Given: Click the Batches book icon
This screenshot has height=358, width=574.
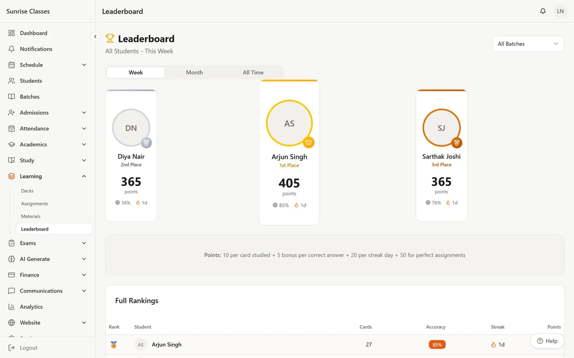Looking at the screenshot, I should point(11,97).
